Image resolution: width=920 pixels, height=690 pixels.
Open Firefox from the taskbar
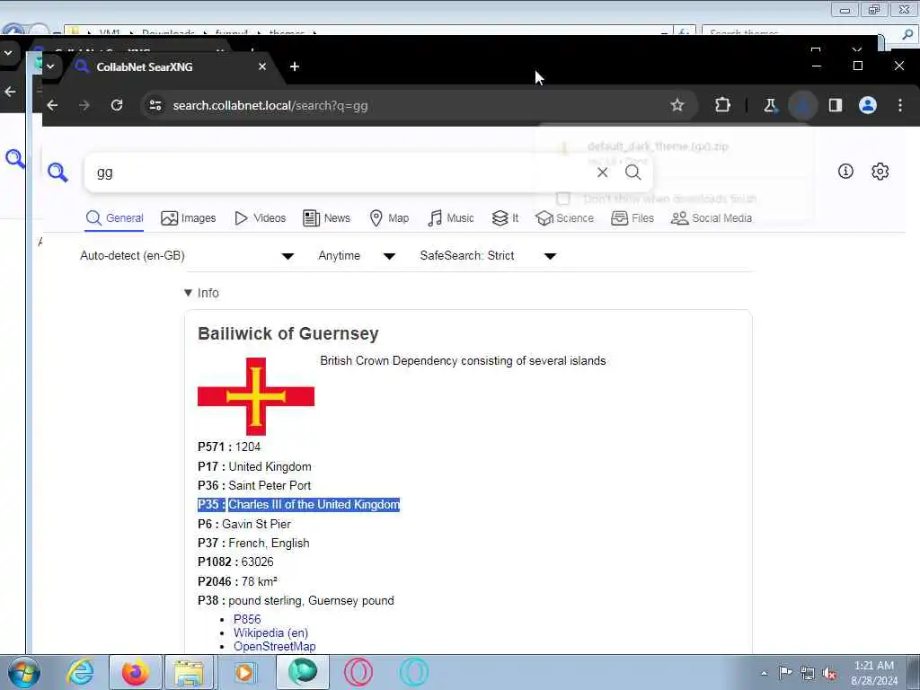click(x=135, y=672)
